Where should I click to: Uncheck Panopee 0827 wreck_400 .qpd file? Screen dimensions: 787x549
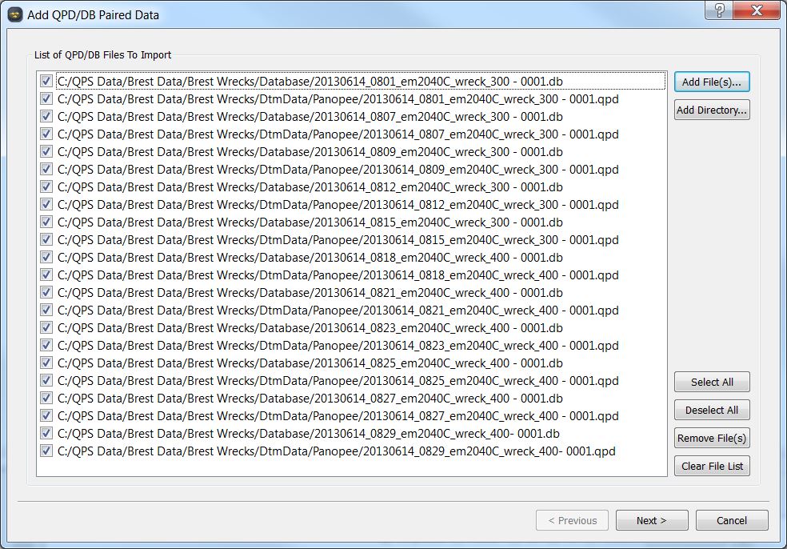pos(46,415)
